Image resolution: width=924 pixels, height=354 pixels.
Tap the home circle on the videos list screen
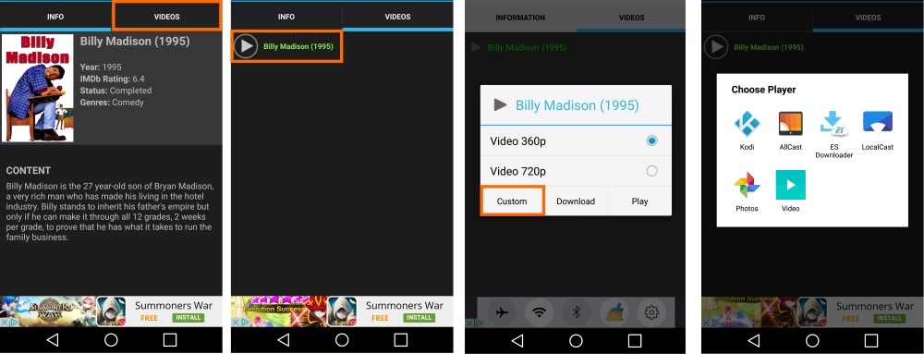[342, 340]
